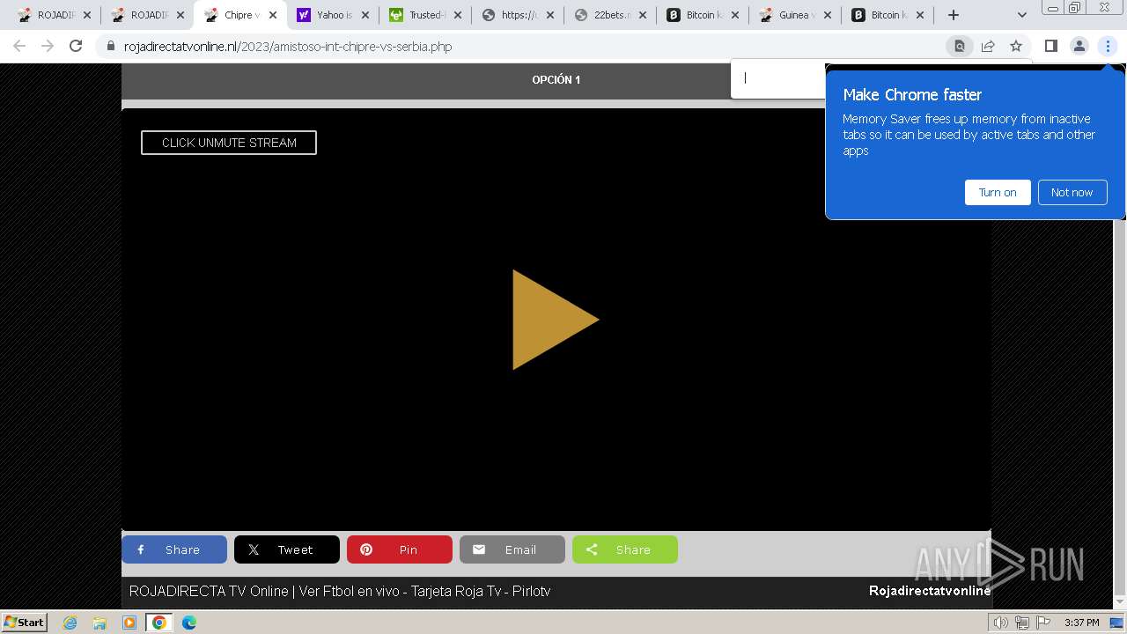The height and width of the screenshot is (634, 1127).
Task: Switch to the https:// tab
Action: coord(518,15)
